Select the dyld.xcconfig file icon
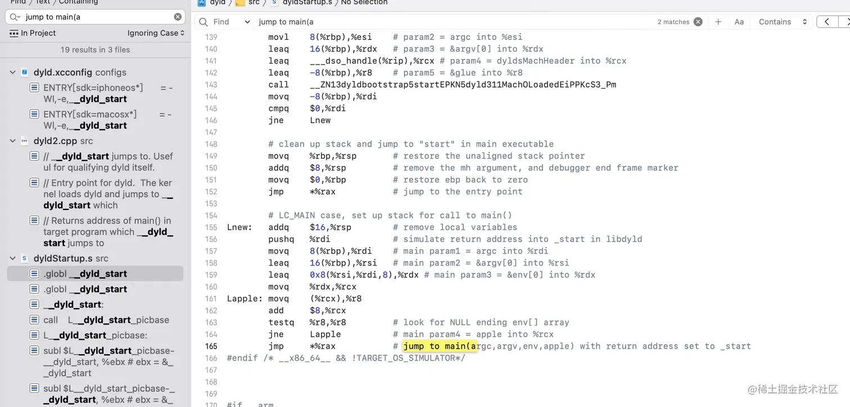850x407 pixels. [x=25, y=72]
